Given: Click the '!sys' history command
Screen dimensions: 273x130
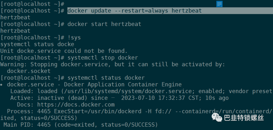Looking at the screenshot, I should pyautogui.click(x=74, y=38).
